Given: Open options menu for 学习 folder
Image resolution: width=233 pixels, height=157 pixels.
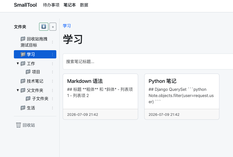Looking at the screenshot, I should click(x=52, y=54).
